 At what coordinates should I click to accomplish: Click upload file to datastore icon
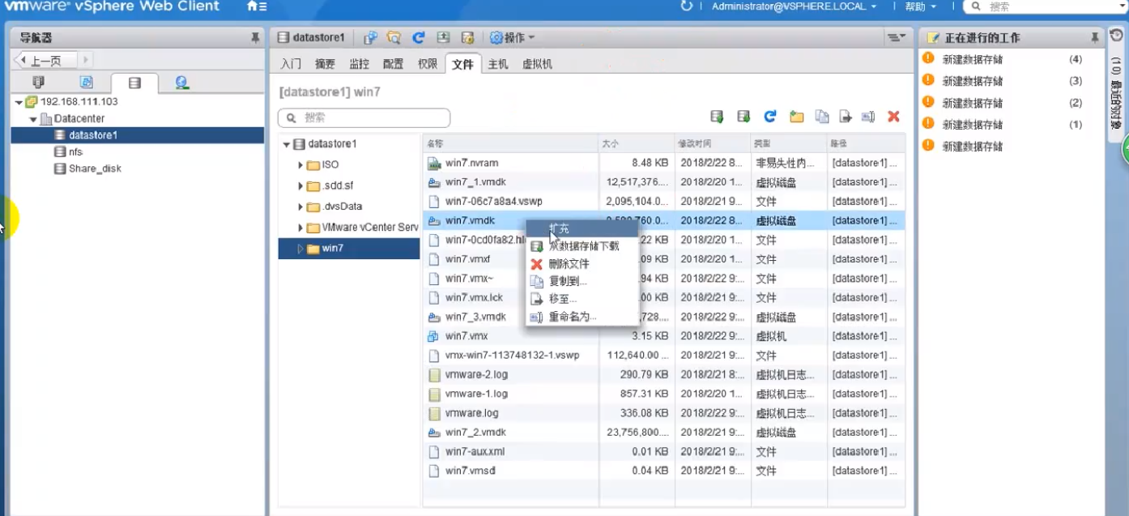point(717,117)
